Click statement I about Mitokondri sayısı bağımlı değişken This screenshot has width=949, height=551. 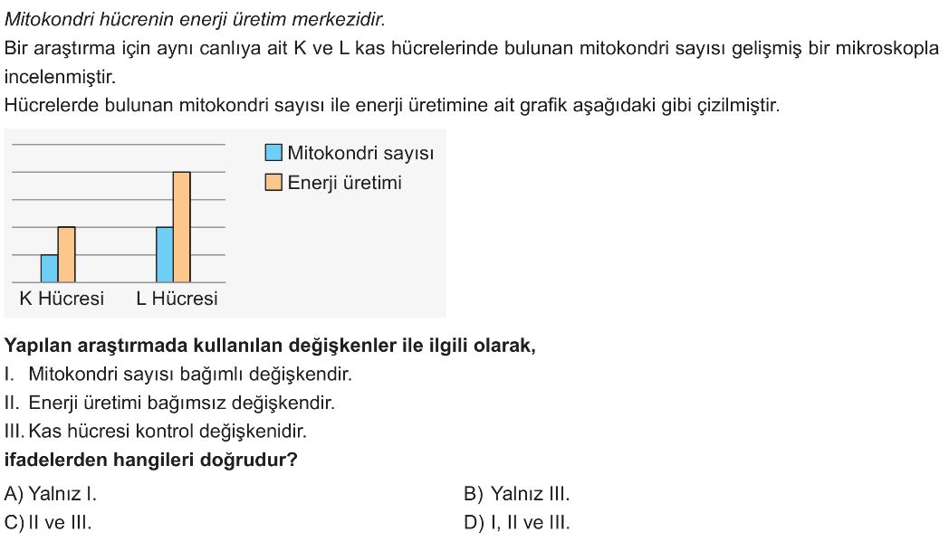pyautogui.click(x=177, y=374)
